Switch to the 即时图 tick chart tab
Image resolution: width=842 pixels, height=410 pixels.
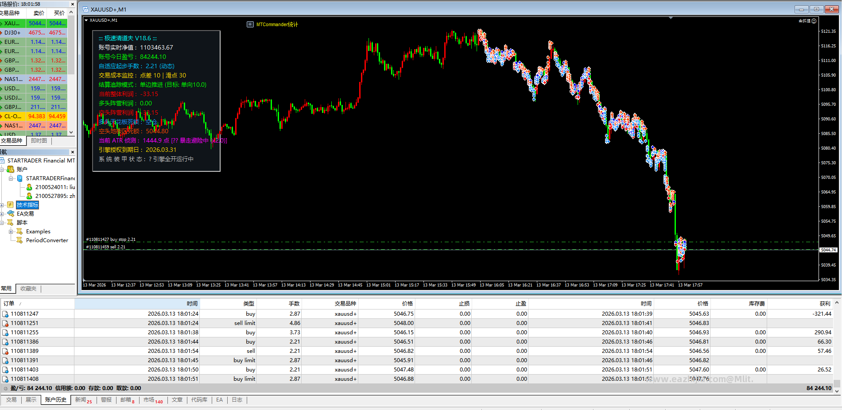[x=39, y=141]
